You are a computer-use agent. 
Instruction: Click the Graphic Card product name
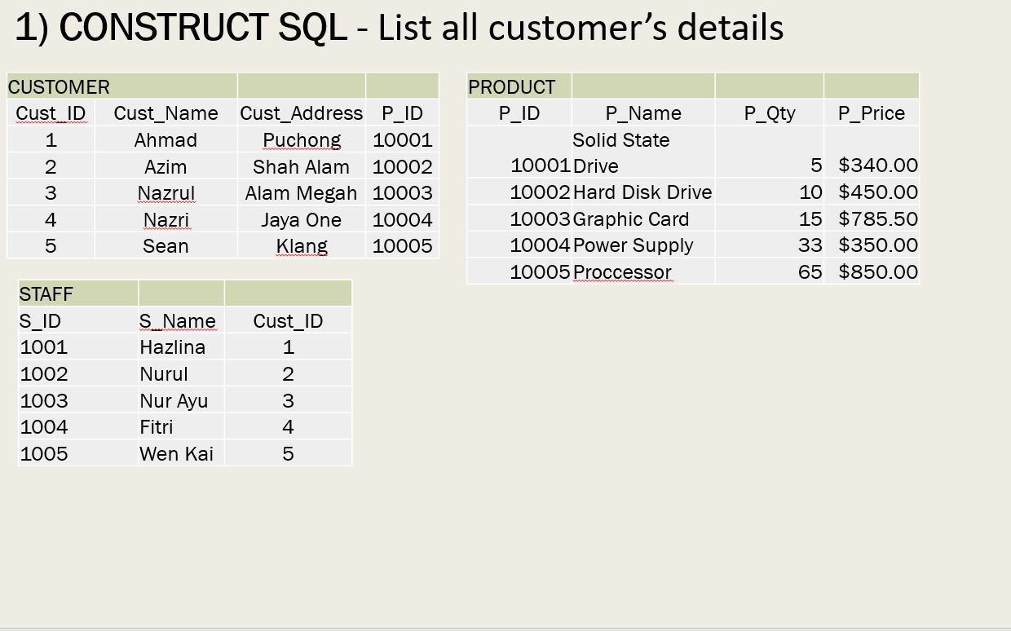632,218
